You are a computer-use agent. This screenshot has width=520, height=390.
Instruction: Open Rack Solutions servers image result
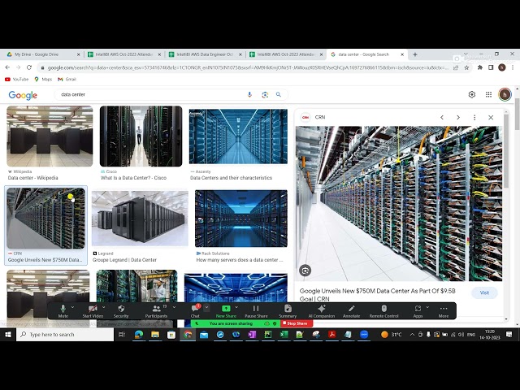click(x=241, y=219)
